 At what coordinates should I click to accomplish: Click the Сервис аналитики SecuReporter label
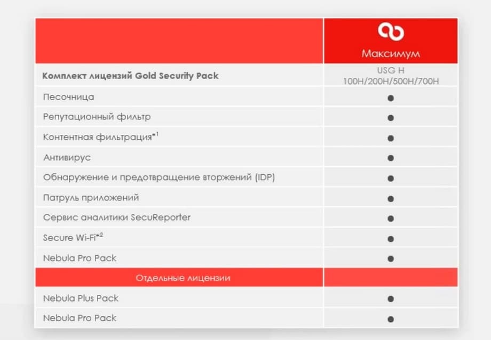tap(116, 217)
